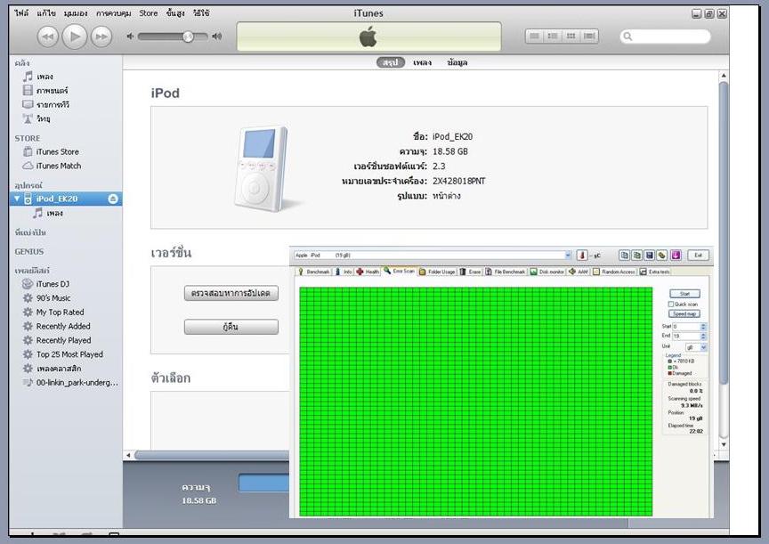Increase the End value with stepper arrow
Viewport: 769px width, 544px height.
(x=703, y=334)
